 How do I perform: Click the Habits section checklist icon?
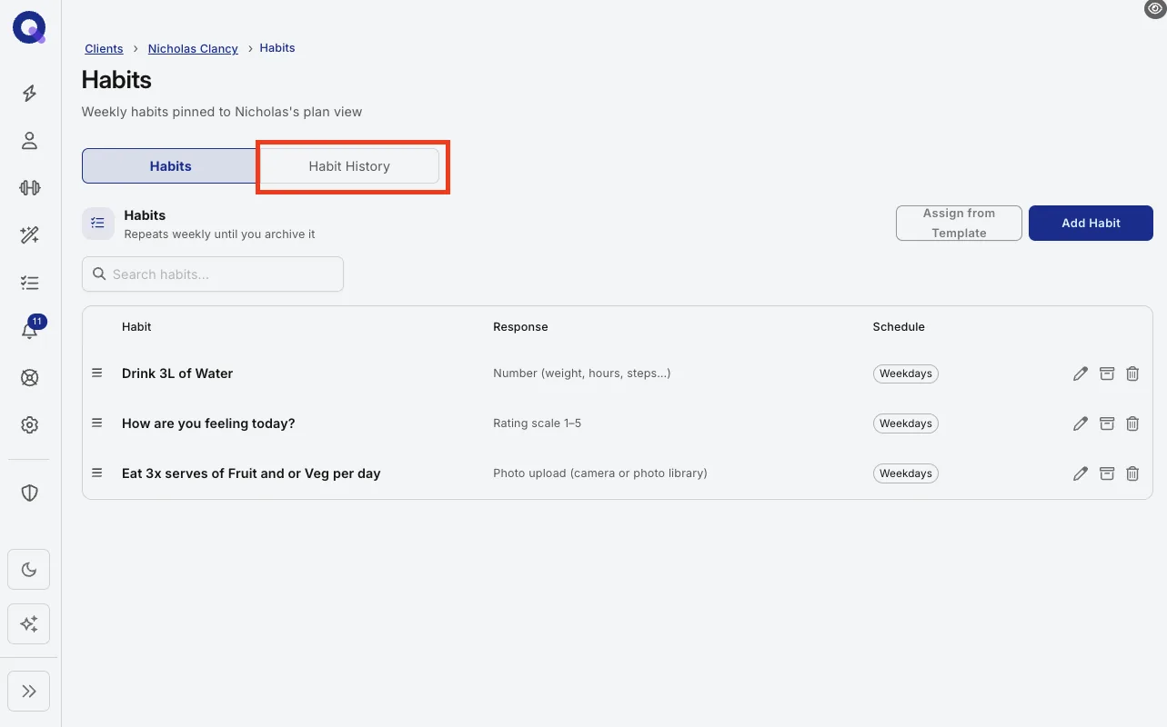point(98,224)
